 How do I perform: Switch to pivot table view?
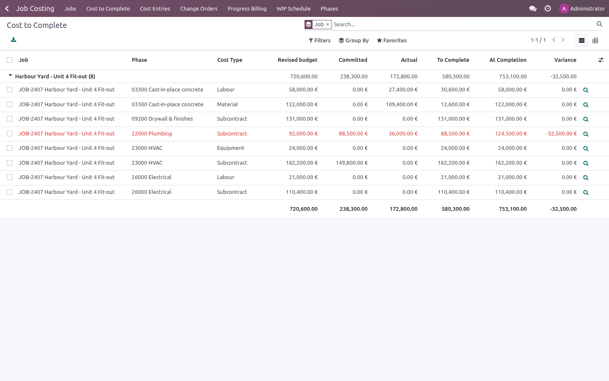click(595, 41)
